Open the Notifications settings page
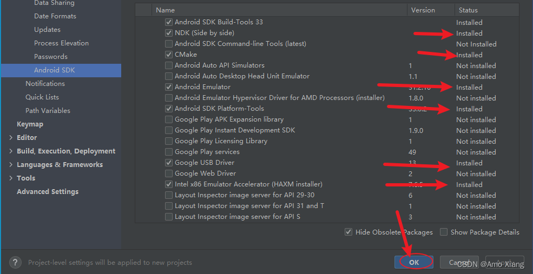533x274 pixels. click(45, 84)
